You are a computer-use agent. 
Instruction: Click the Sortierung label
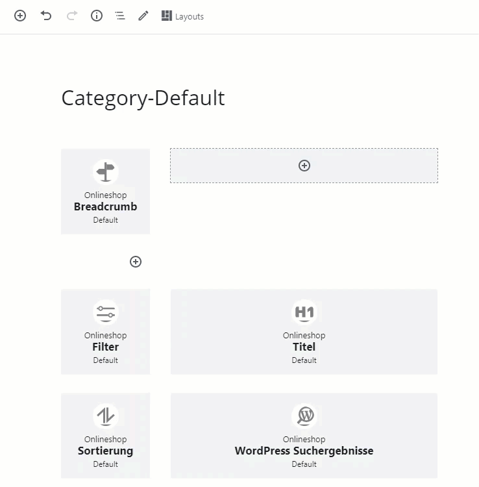[106, 451]
